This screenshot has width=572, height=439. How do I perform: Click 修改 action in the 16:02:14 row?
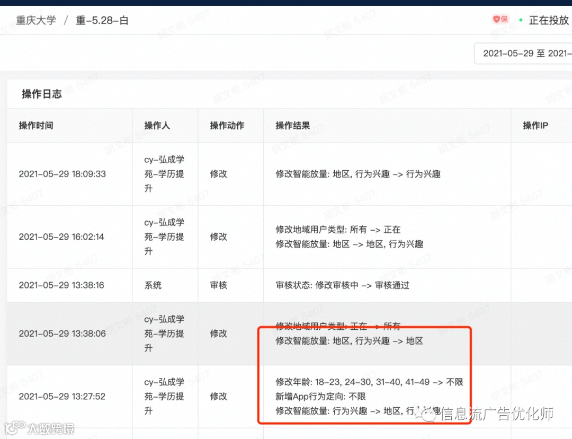219,236
